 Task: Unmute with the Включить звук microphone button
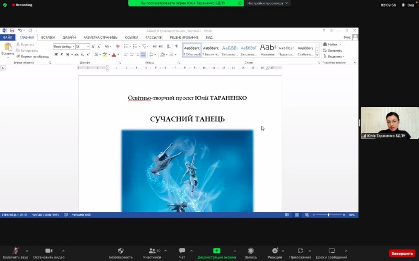[x=16, y=253]
